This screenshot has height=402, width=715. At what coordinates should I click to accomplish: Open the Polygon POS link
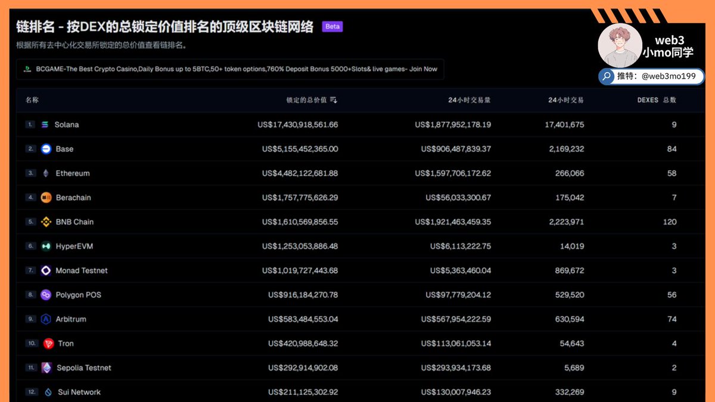point(78,295)
